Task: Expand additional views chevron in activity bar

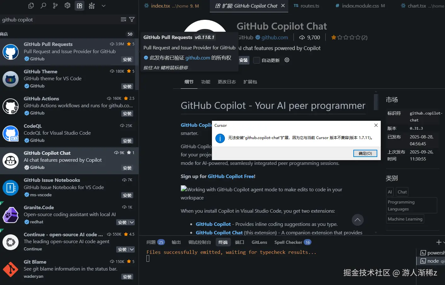Action: coord(104,6)
